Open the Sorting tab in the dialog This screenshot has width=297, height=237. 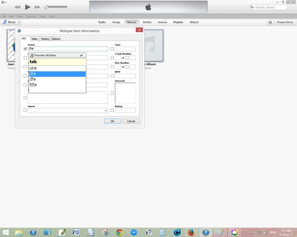45,39
